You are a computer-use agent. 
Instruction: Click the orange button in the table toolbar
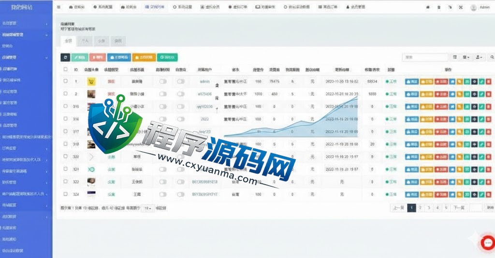pos(144,57)
